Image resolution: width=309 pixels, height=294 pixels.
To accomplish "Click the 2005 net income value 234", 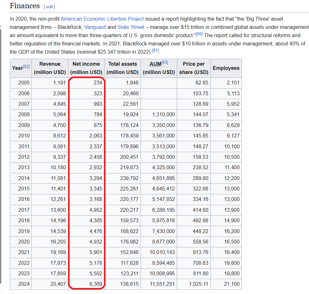I will click(98, 83).
